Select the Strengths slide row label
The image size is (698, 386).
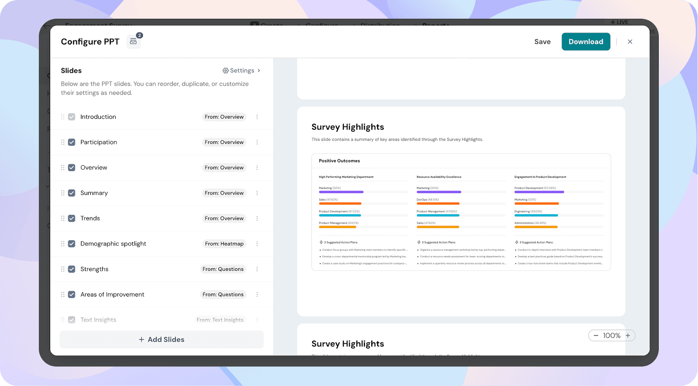[x=94, y=269]
